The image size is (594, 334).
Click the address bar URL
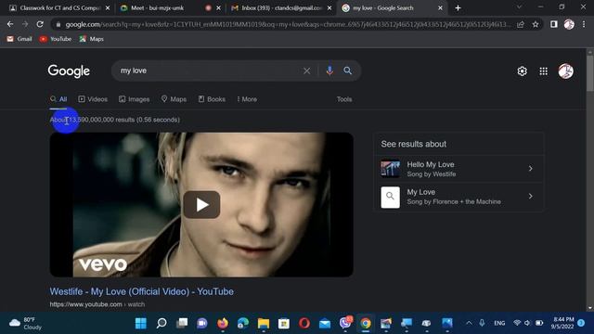(288, 24)
